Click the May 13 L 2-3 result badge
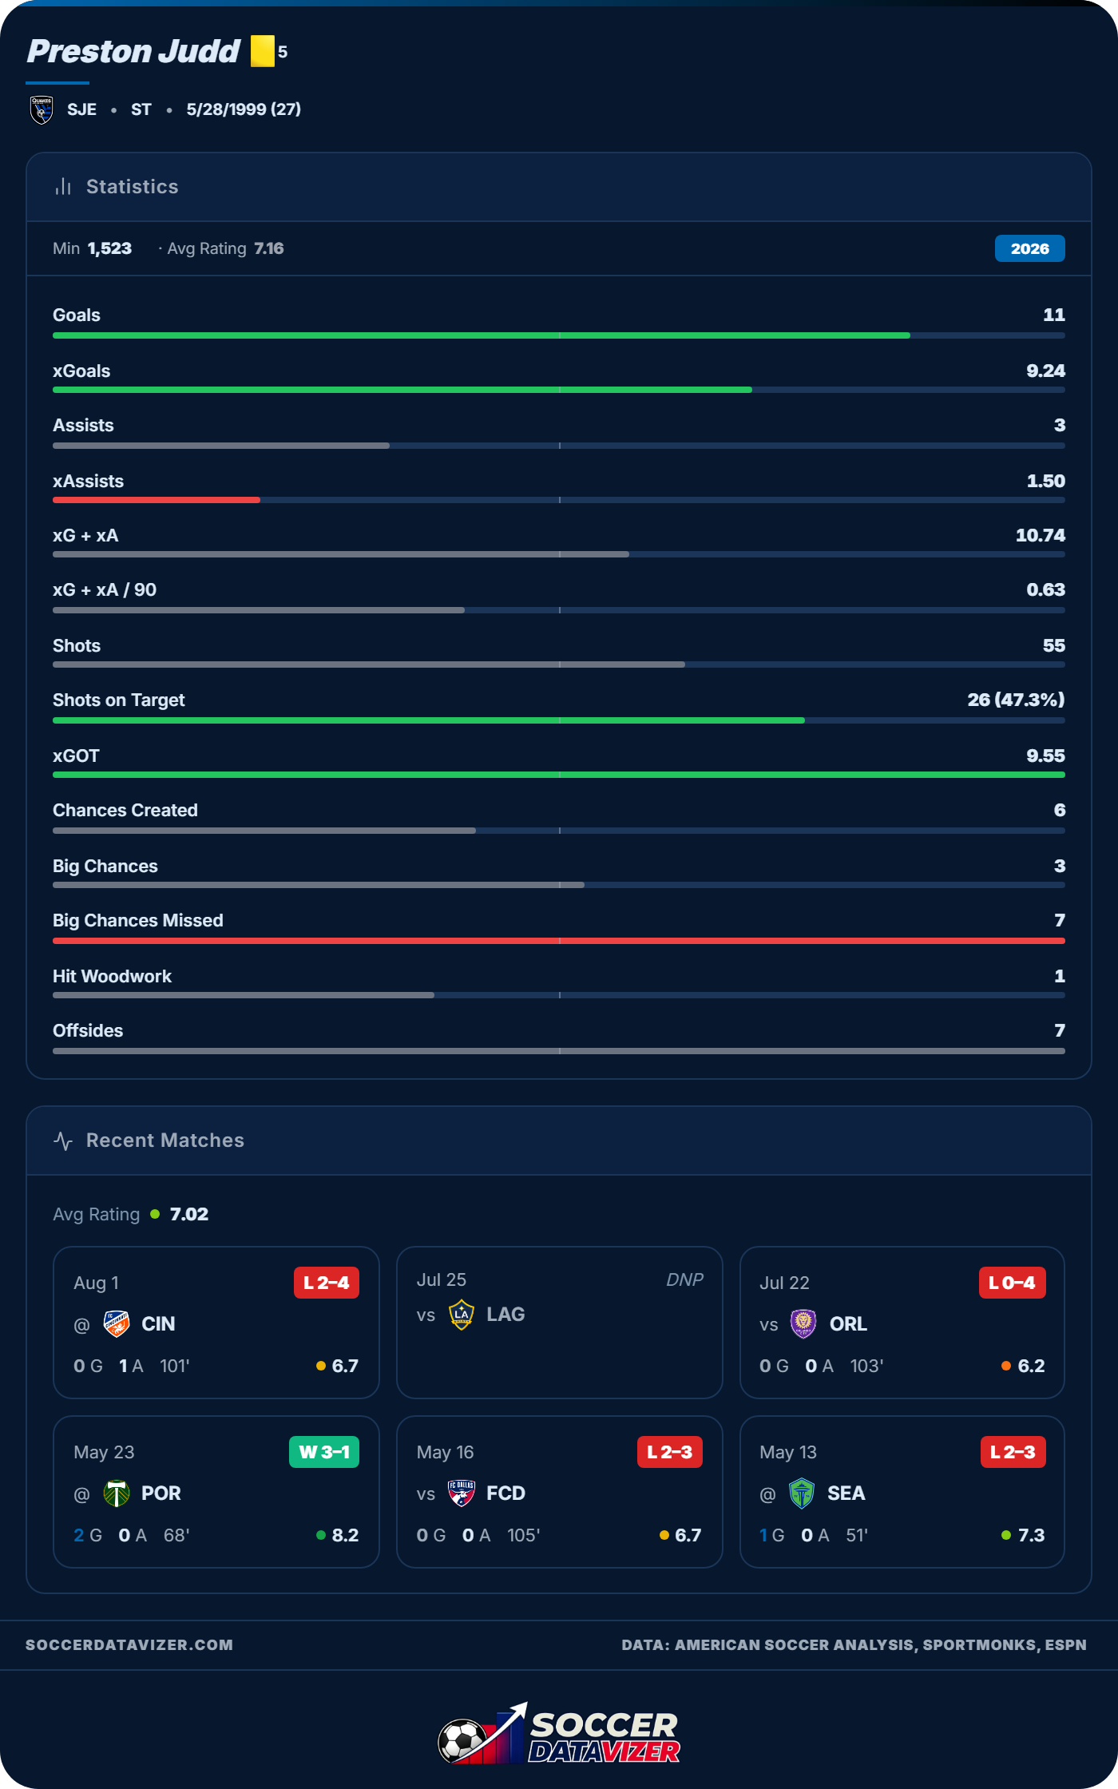Viewport: 1118px width, 1789px height. pos(1013,1452)
